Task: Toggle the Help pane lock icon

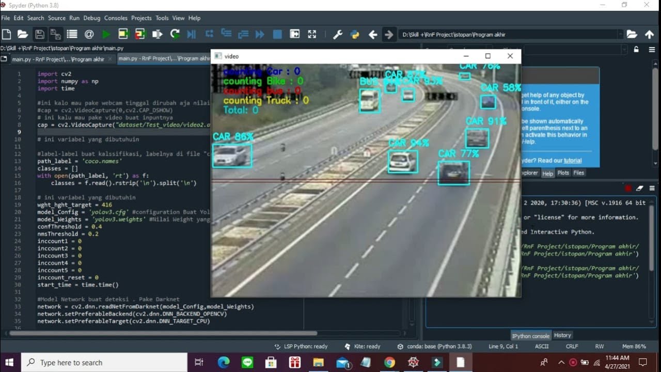Action: pyautogui.click(x=636, y=50)
